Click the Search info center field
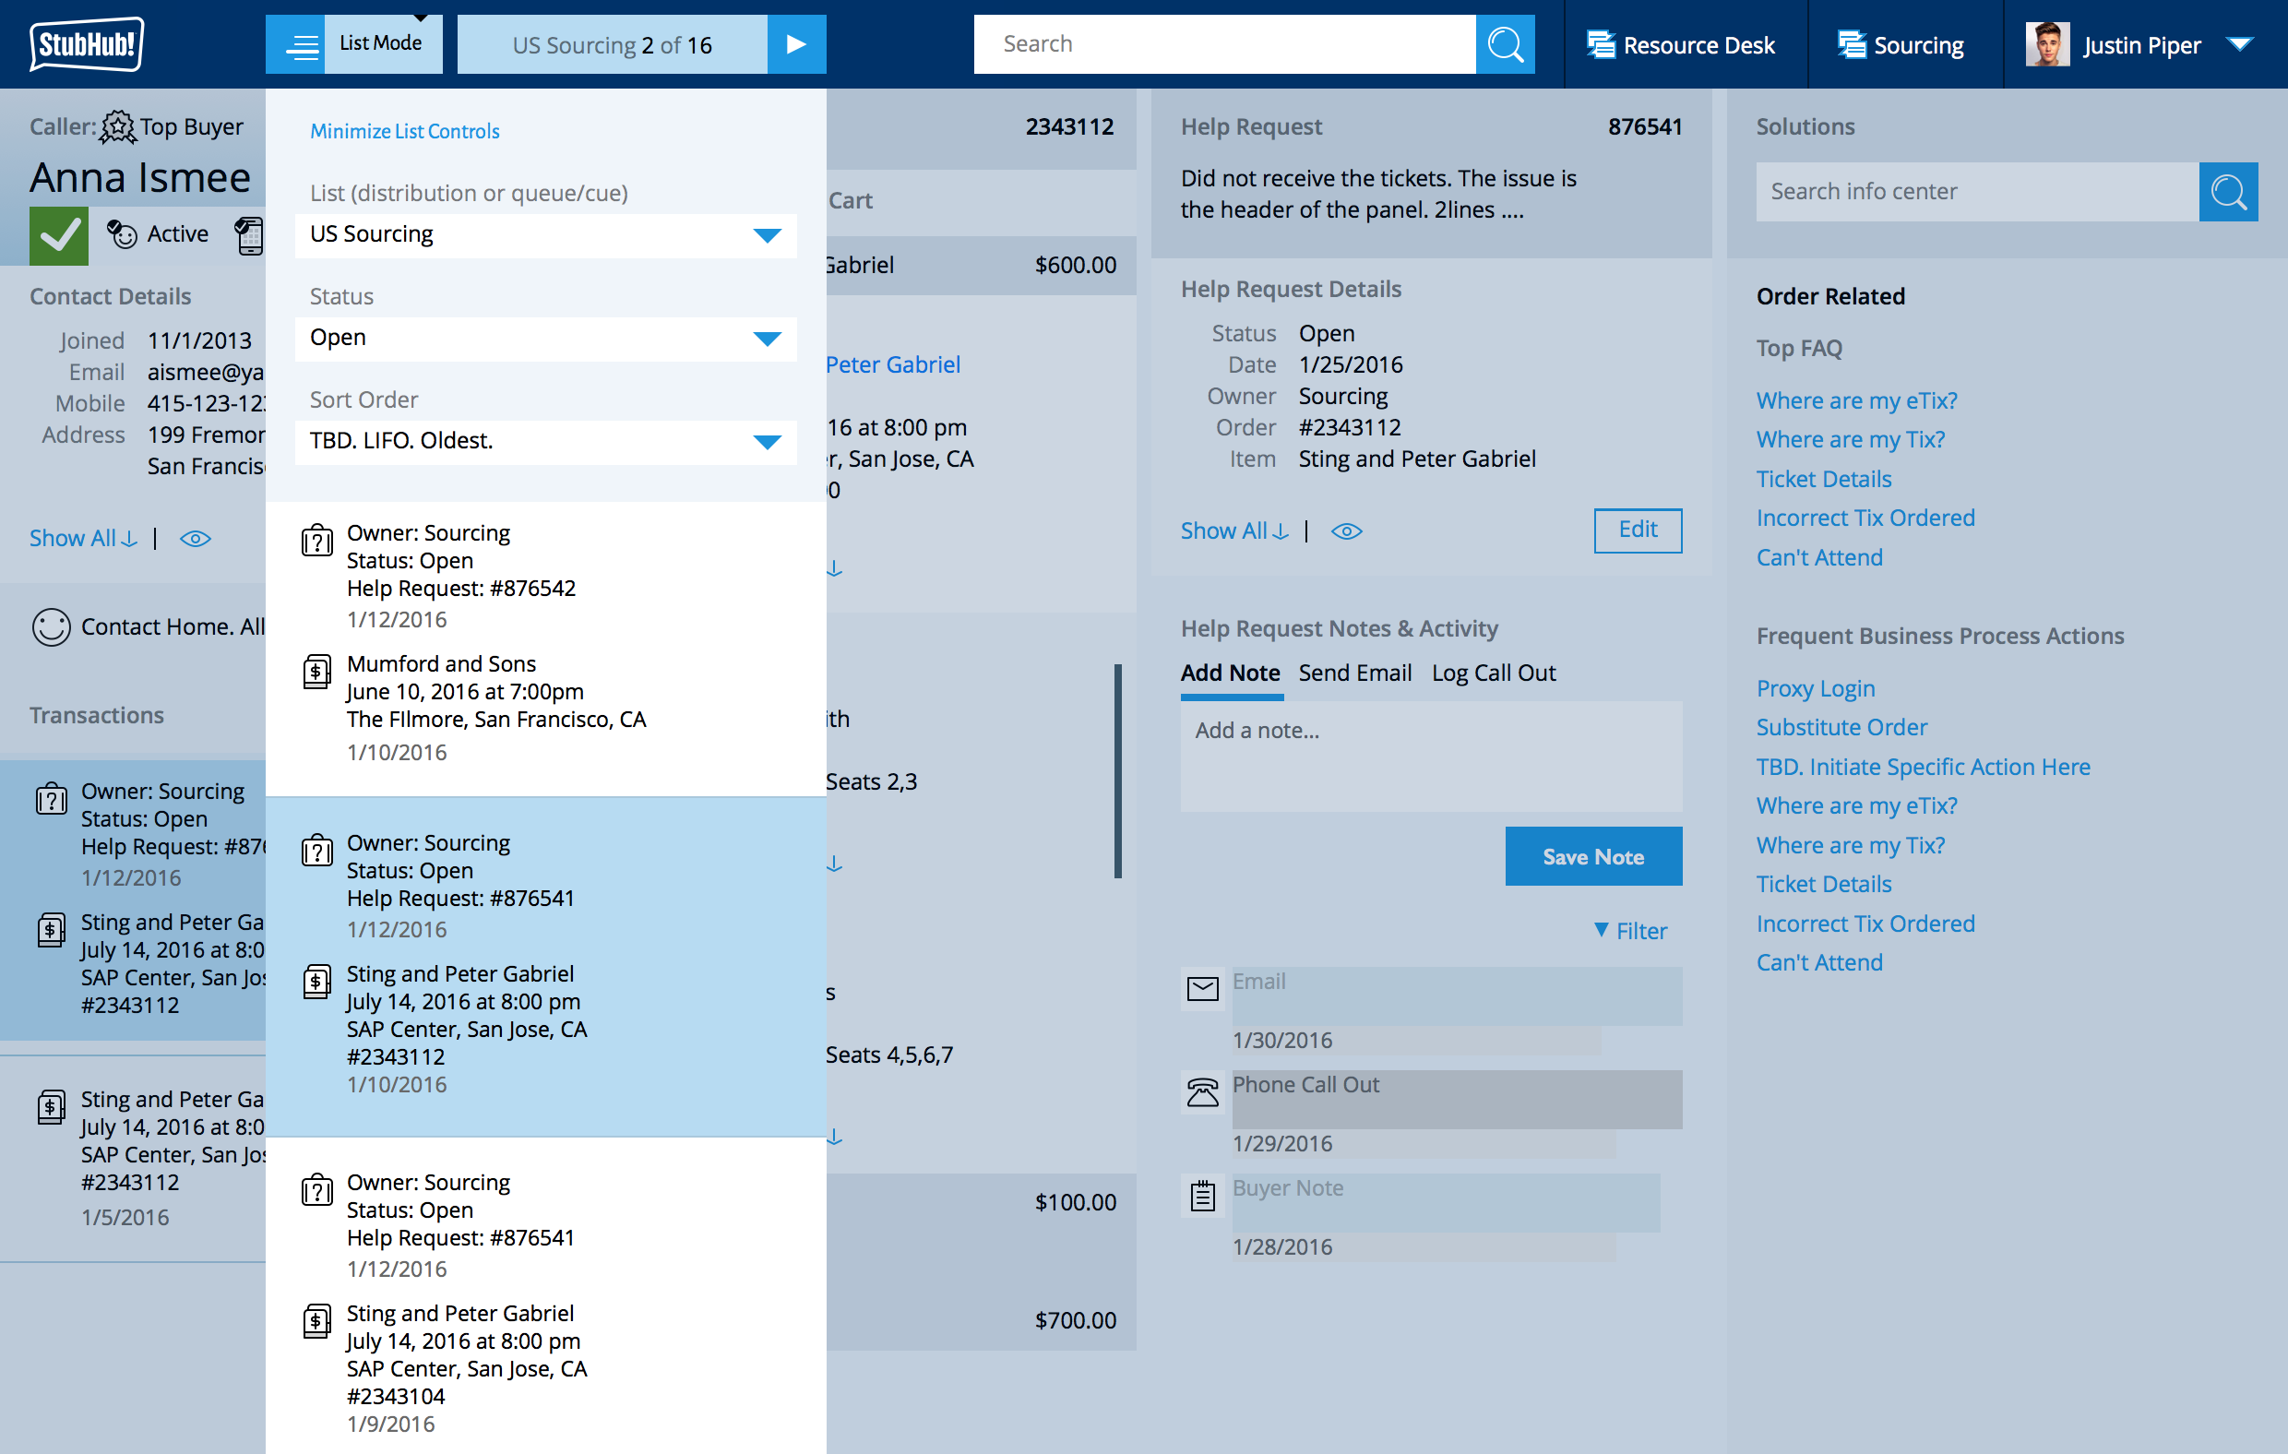2288x1454 pixels. coord(1977,192)
